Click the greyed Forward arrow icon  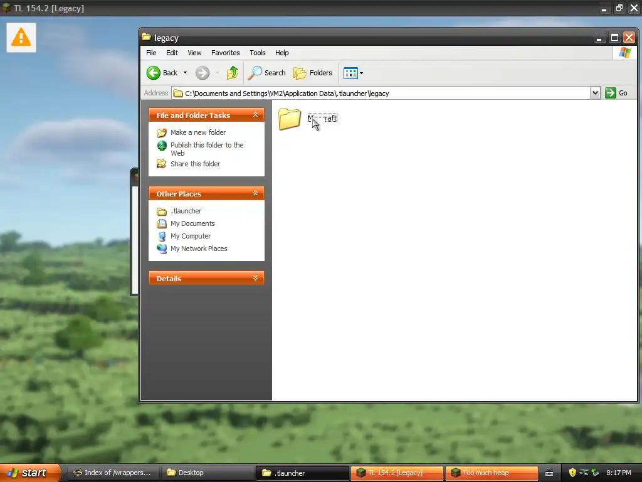point(203,73)
